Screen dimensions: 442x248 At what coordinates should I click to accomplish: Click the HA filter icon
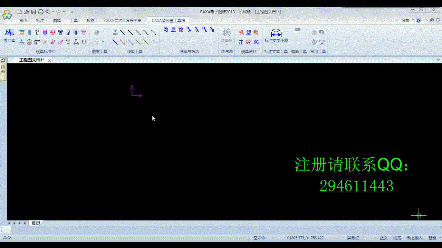(x=189, y=30)
